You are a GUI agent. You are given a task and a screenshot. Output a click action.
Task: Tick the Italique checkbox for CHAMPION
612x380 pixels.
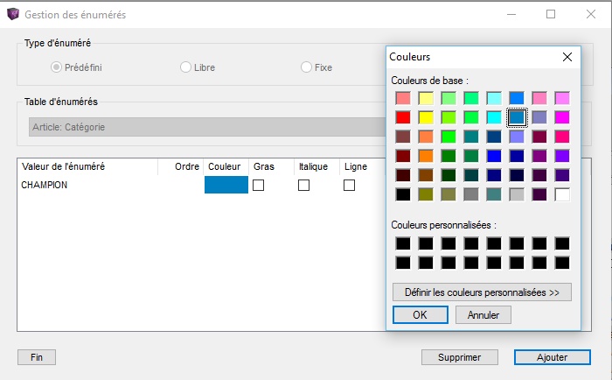click(303, 185)
